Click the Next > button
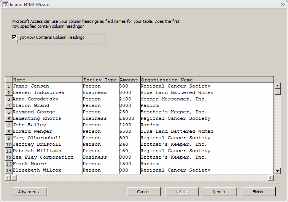This screenshot has height=202, width=288. 220,192
